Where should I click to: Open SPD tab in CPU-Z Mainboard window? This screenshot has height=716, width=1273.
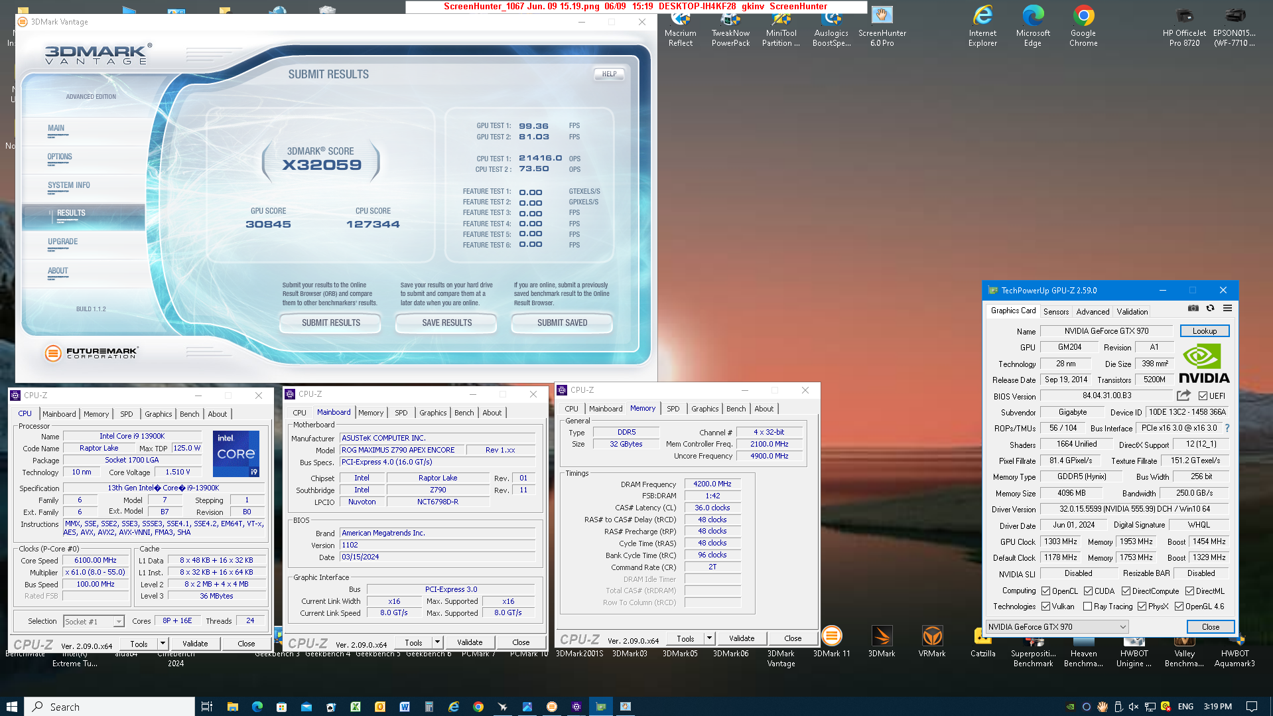pos(401,413)
